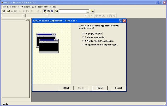The image size is (167, 106).
Task: Click the Cut scissors icon
Action: [20, 11]
